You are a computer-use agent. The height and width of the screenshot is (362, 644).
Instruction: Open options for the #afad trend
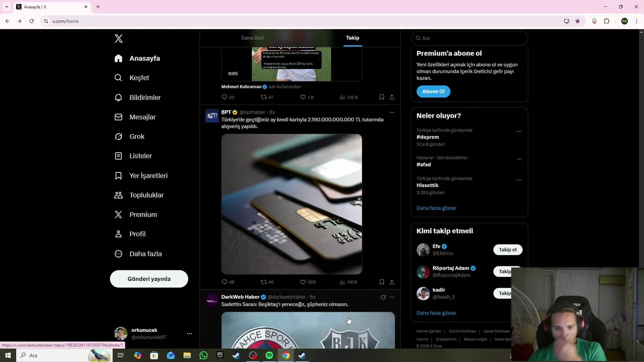tap(519, 159)
